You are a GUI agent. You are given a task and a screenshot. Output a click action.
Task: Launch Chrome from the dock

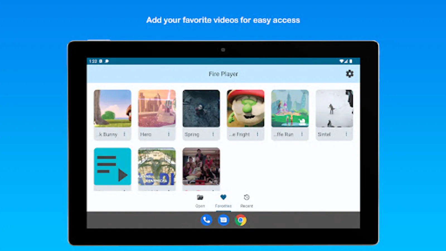(241, 220)
